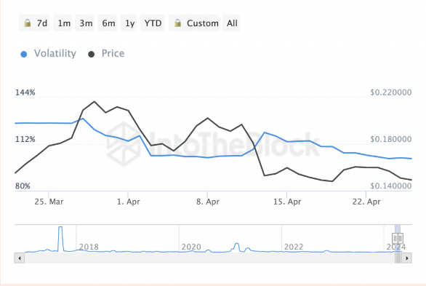The height and width of the screenshot is (286, 426).
Task: Click the navigator range handle near 2024
Action: tap(398, 239)
